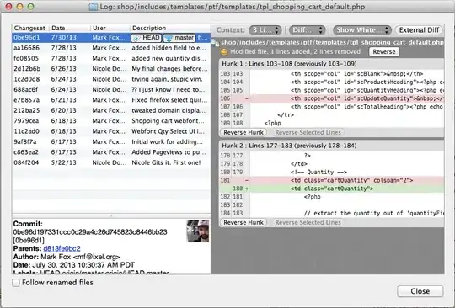Open the Context lines dropdown
Image resolution: width=455 pixels, height=308 pixels.
click(x=265, y=30)
